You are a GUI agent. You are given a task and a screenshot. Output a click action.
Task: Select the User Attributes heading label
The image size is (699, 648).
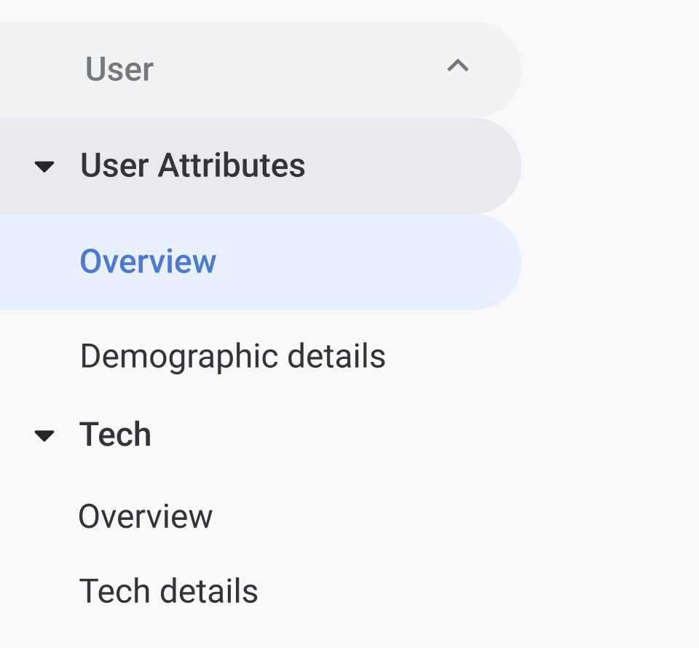[192, 165]
